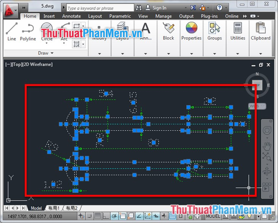This screenshot has height=223, width=278.
Task: Select the Line tool
Action: point(12,31)
